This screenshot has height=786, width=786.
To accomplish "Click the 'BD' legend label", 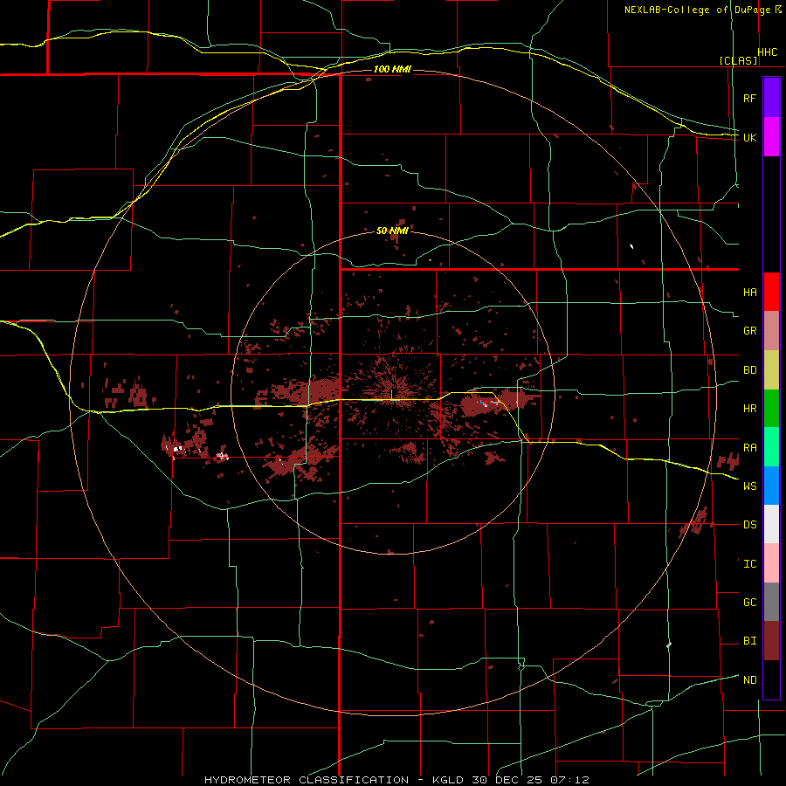I will (x=749, y=370).
